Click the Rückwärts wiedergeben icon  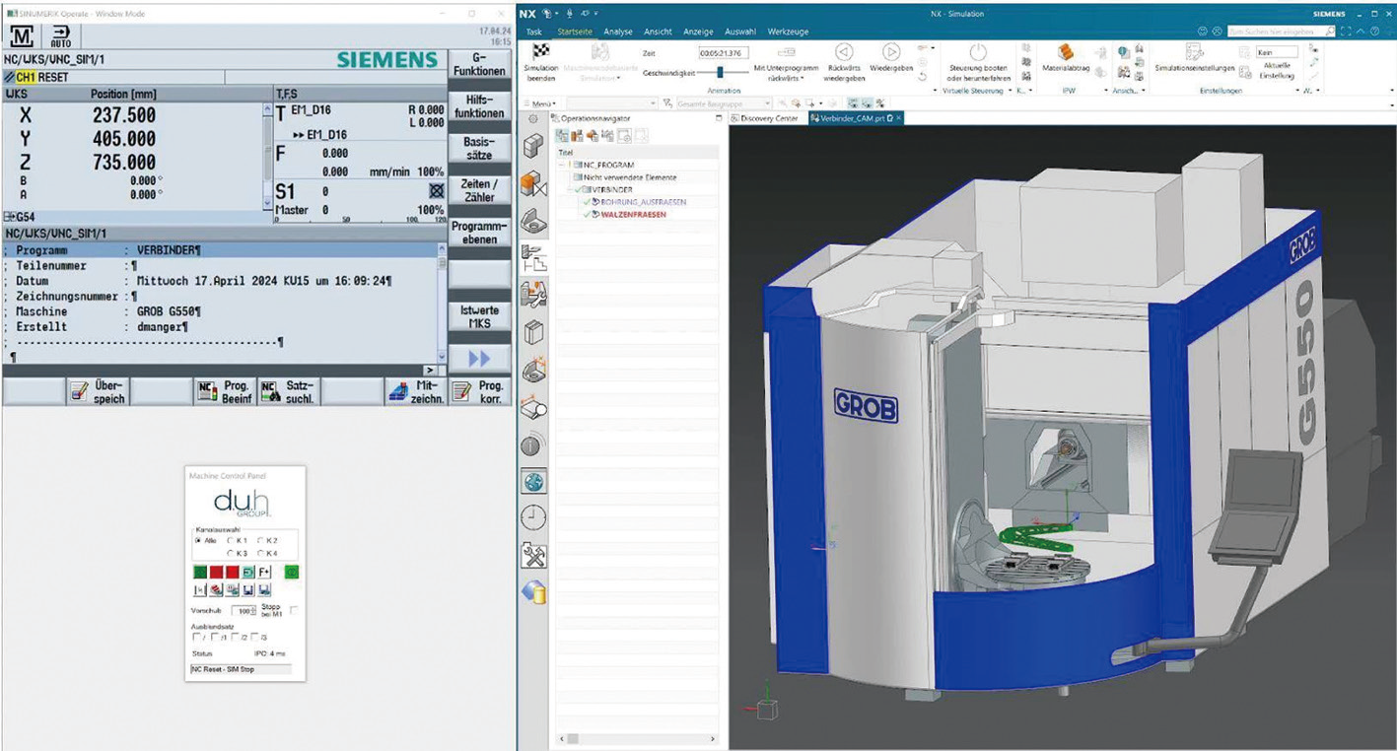coord(844,52)
